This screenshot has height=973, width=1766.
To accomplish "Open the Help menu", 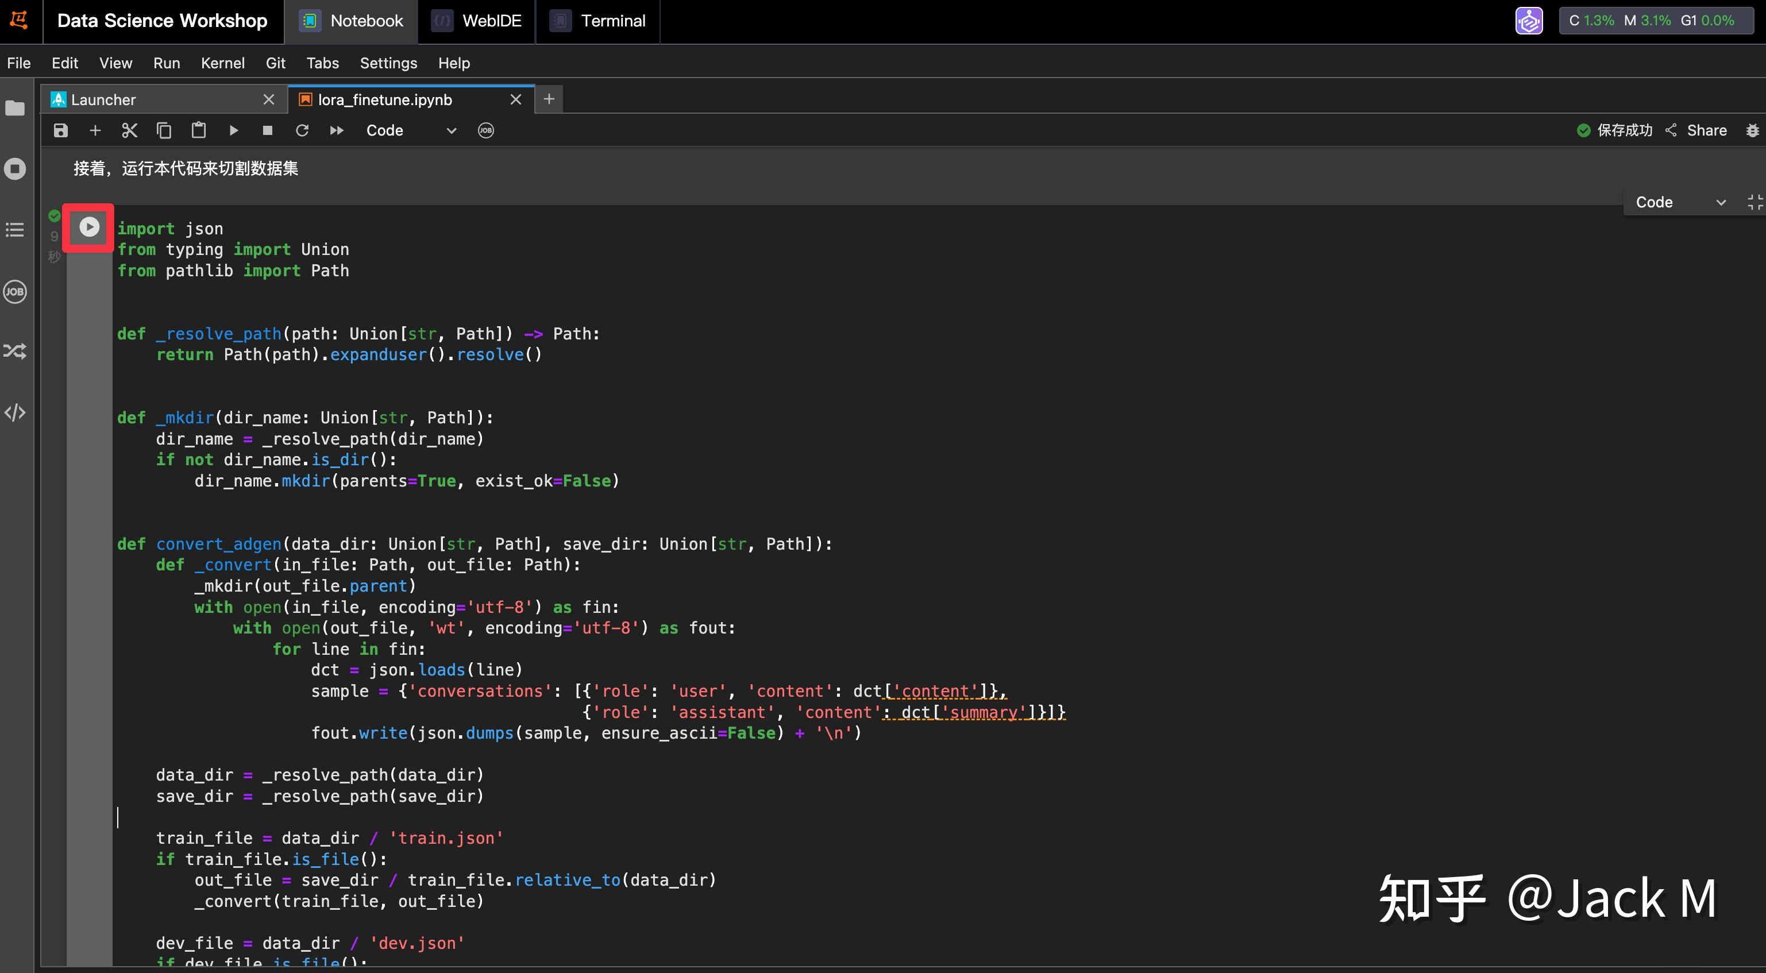I will click(454, 63).
